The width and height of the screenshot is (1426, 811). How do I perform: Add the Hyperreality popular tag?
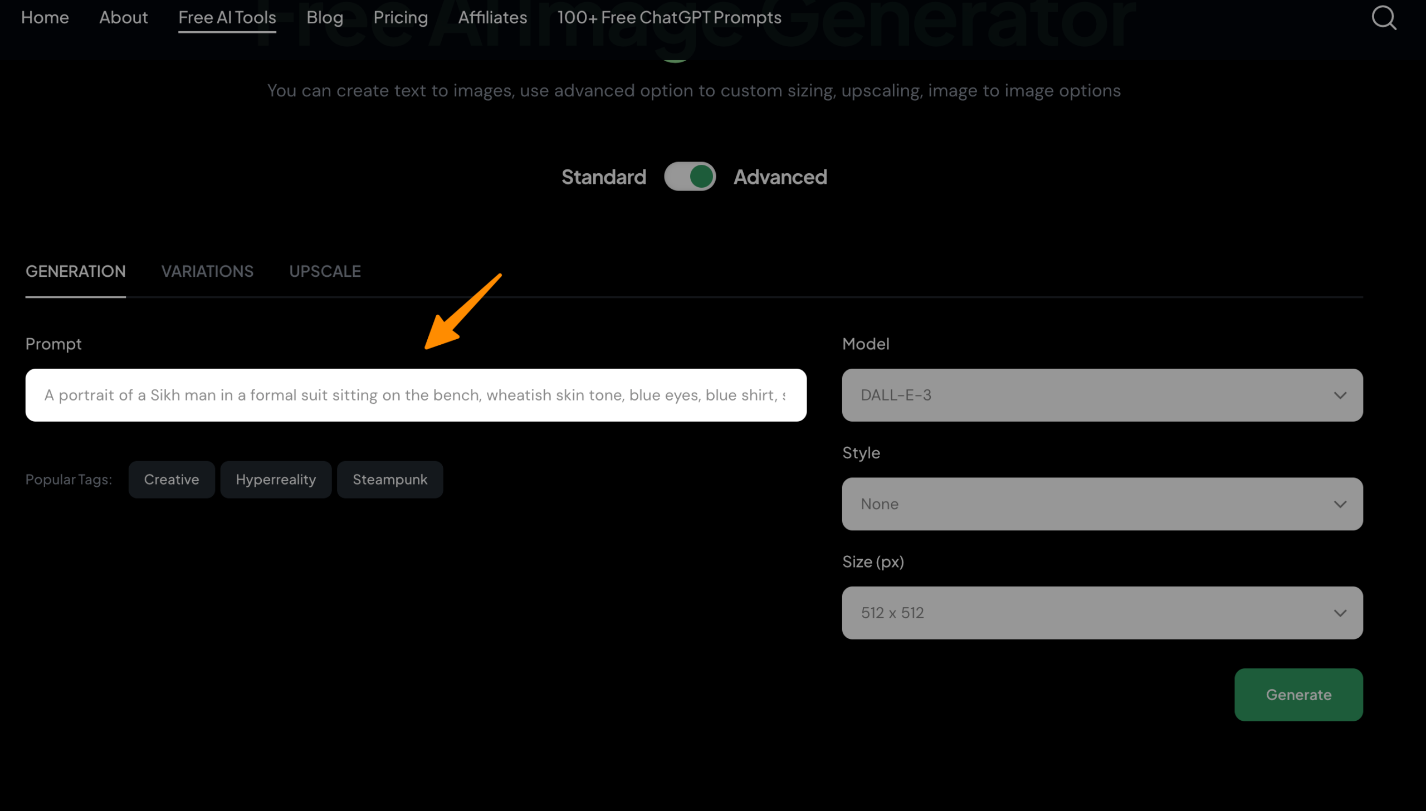coord(276,479)
